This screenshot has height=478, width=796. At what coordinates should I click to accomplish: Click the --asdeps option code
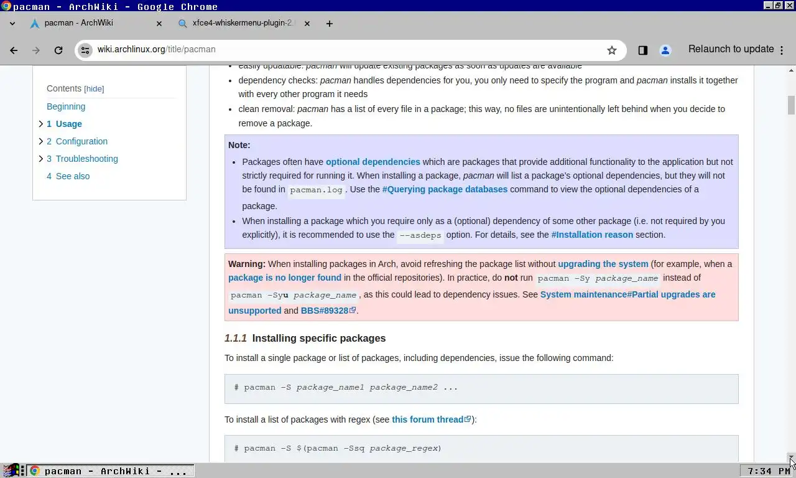point(420,235)
